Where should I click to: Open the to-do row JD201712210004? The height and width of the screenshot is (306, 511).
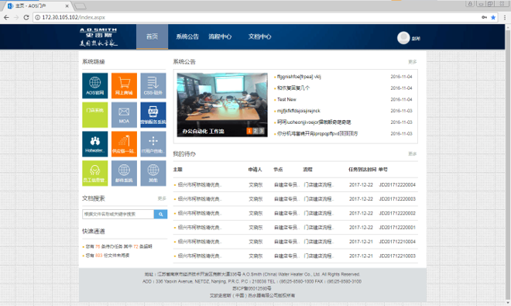coord(295,242)
